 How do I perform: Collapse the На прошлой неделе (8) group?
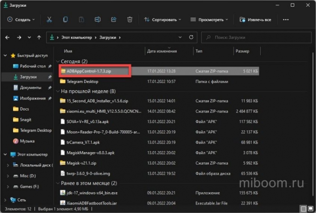58,92
